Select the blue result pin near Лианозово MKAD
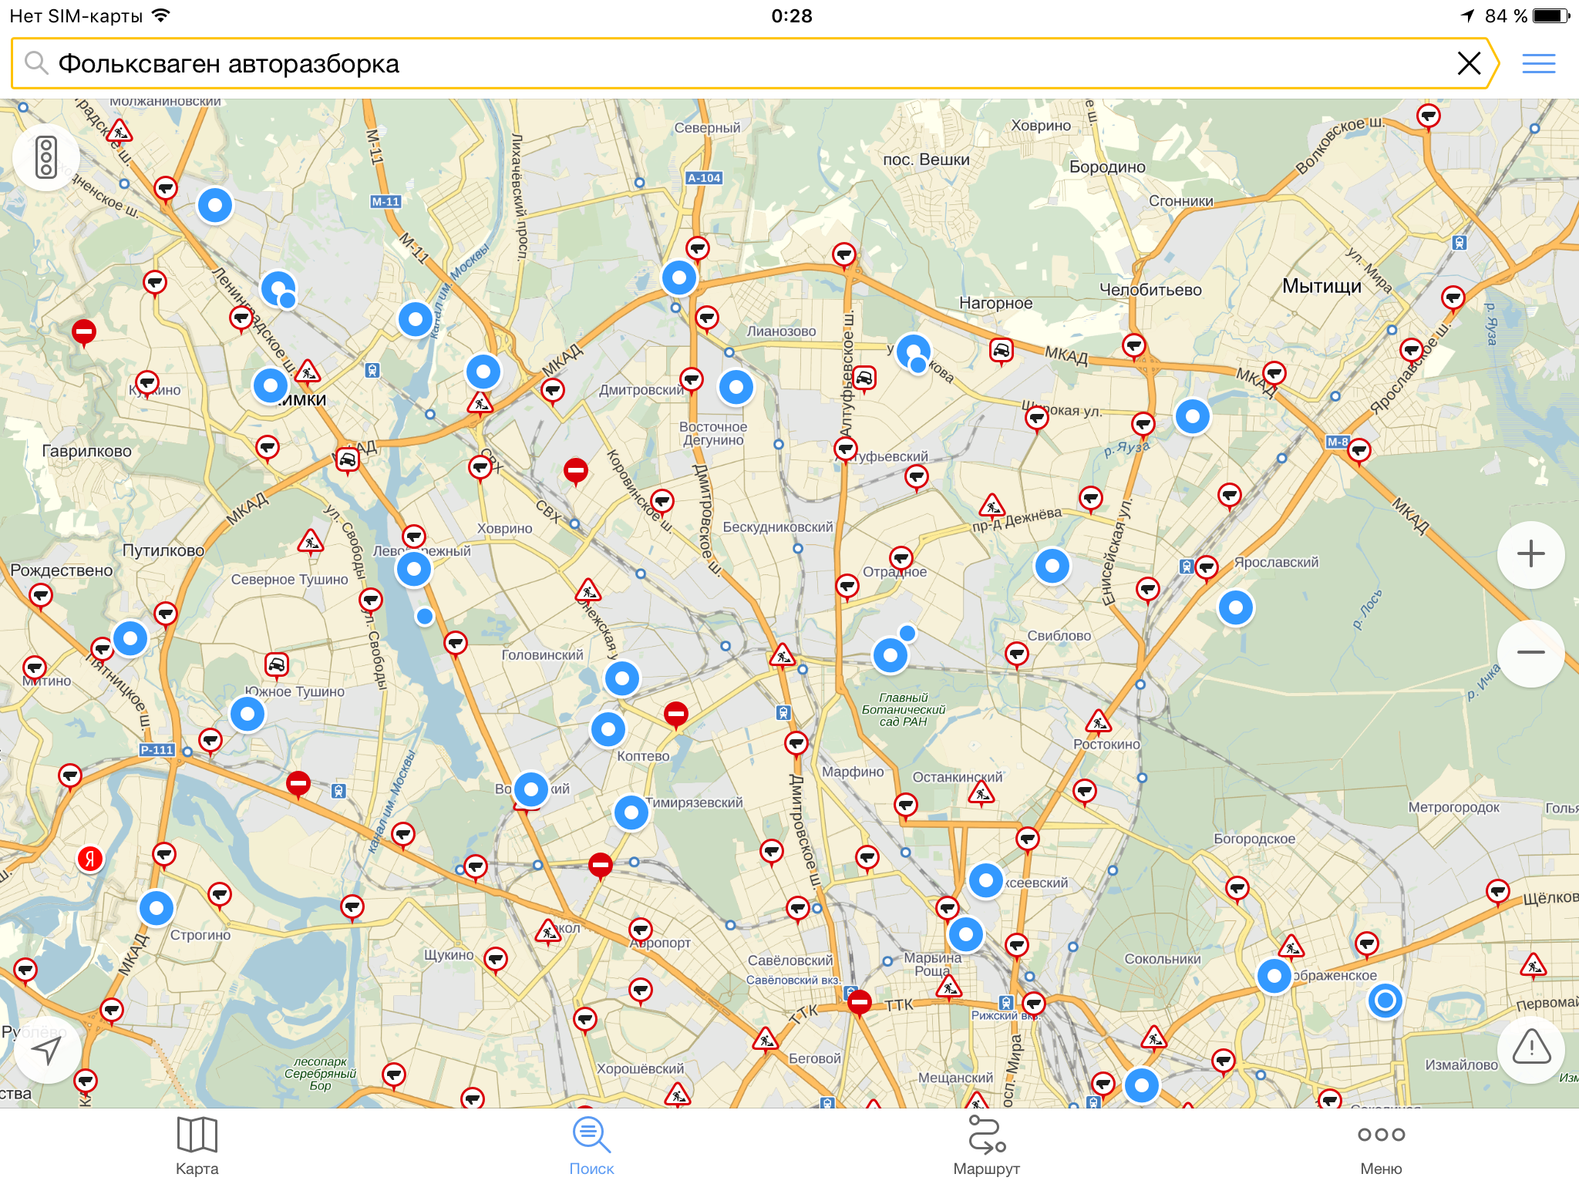Viewport: 1579px width, 1184px height. (x=679, y=277)
